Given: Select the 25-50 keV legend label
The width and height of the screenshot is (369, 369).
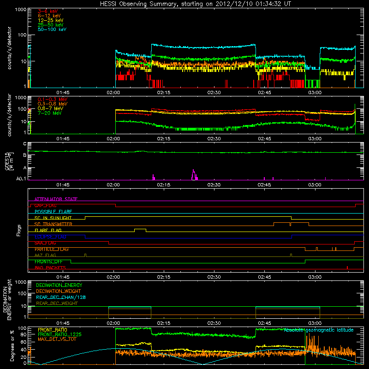Looking at the screenshot, I should [51, 25].
